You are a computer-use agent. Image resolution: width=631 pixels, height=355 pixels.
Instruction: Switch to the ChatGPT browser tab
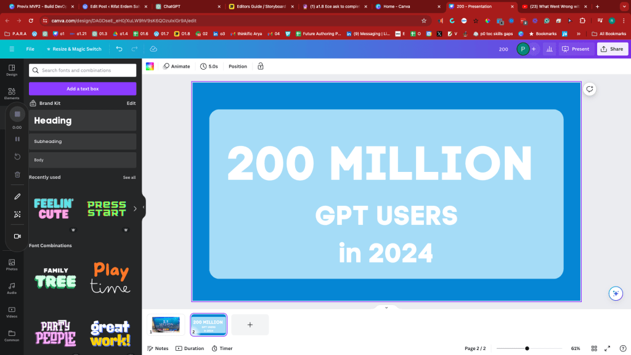click(x=188, y=6)
